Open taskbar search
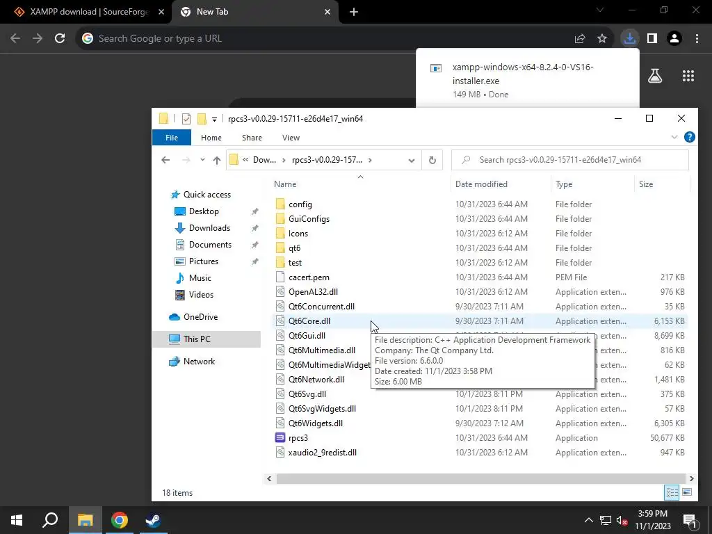 50,520
